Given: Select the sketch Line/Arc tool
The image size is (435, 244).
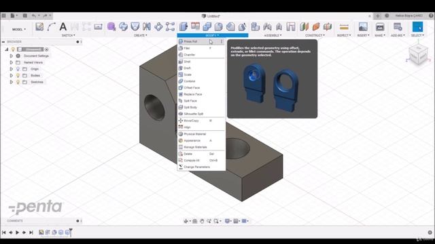Looking at the screenshot, I should 52,26.
